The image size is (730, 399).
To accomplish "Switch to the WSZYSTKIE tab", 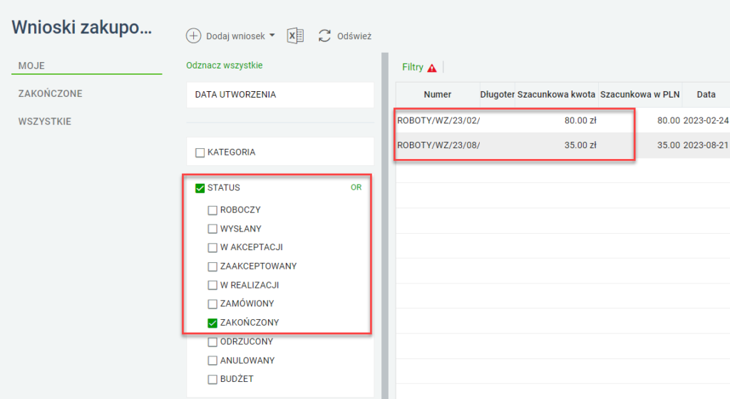I will point(45,121).
